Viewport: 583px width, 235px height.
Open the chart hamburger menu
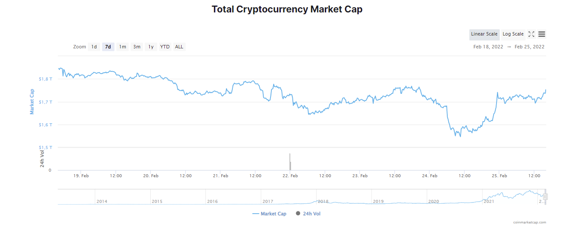542,34
